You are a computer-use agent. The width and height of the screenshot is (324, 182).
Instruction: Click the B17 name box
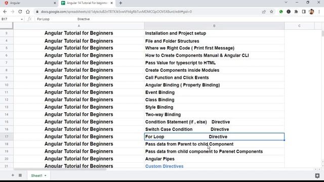tap(10, 19)
